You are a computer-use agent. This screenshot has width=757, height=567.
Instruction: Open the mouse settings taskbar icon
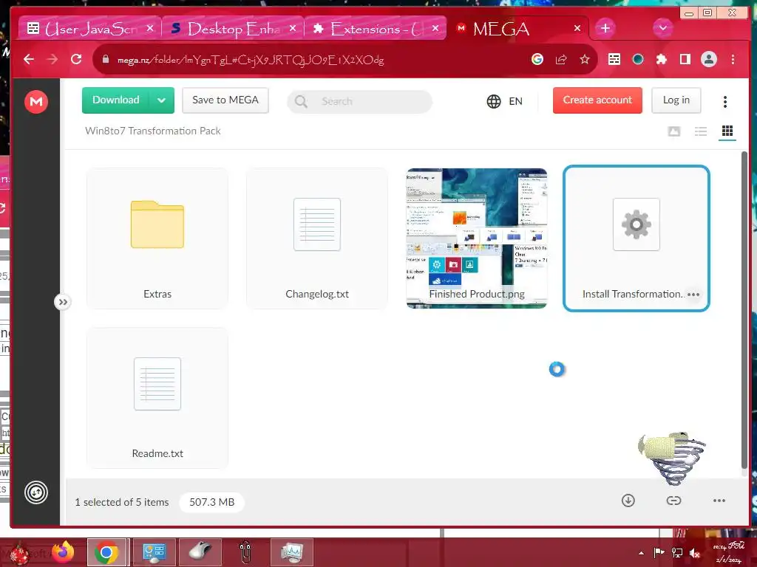click(x=200, y=552)
